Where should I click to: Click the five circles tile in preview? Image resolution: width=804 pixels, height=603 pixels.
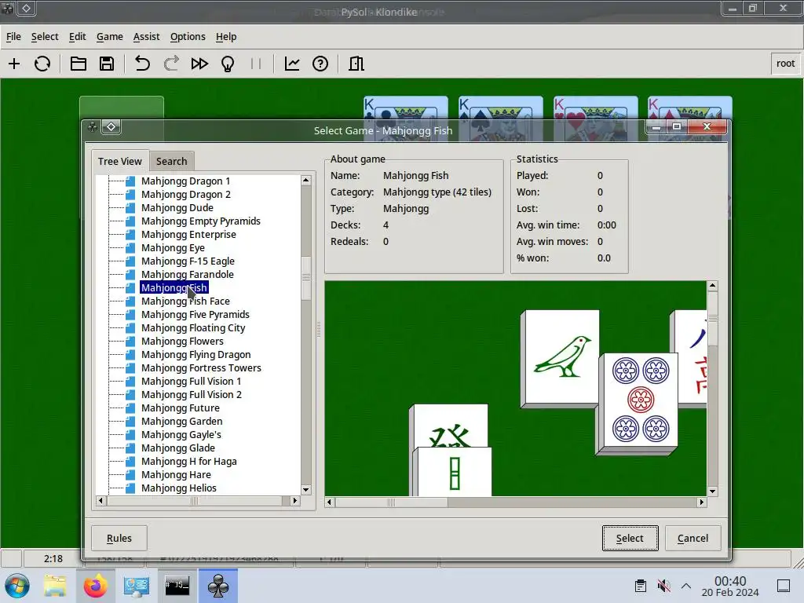(x=638, y=403)
